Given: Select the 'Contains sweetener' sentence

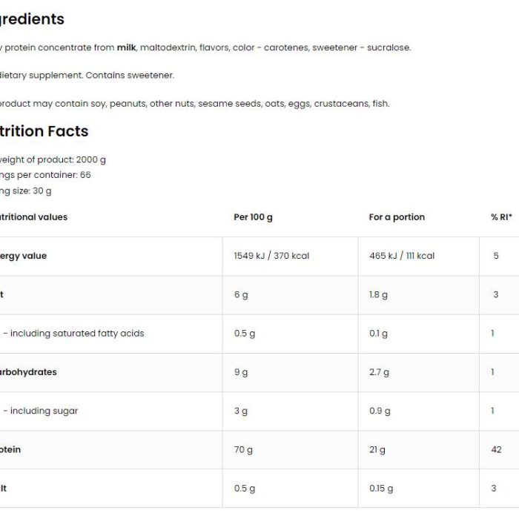Looking at the screenshot, I should (x=130, y=76).
